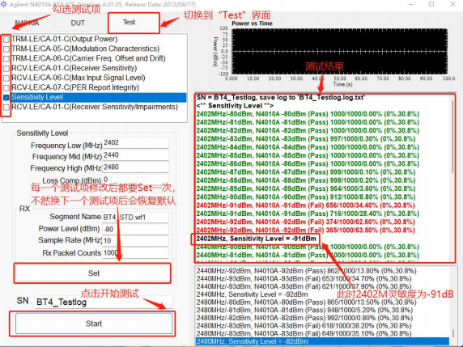This screenshot has height=347, width=463.
Task: Close the Agilent N4010A window
Action: pyautogui.click(x=453, y=4)
